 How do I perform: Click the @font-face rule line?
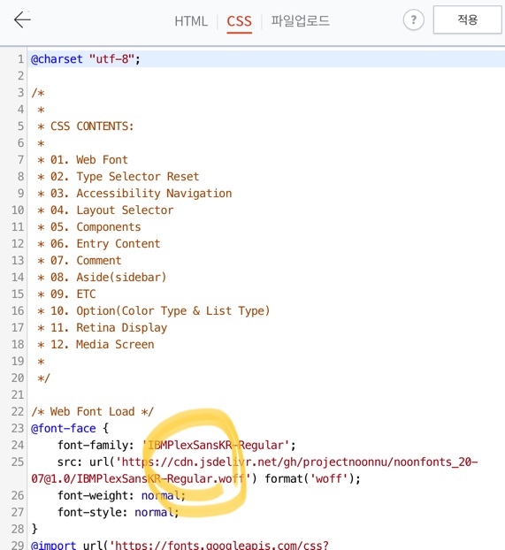coord(70,428)
